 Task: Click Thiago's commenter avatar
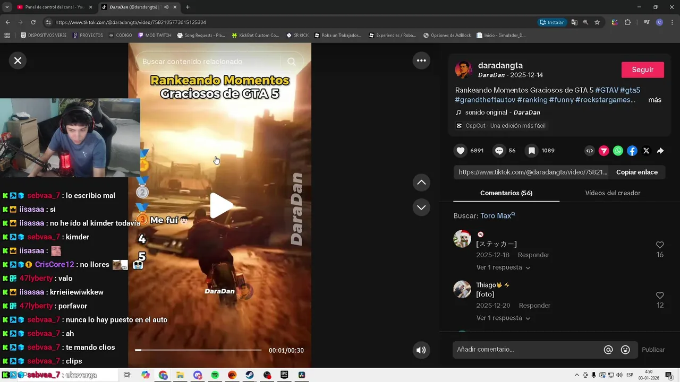point(462,289)
